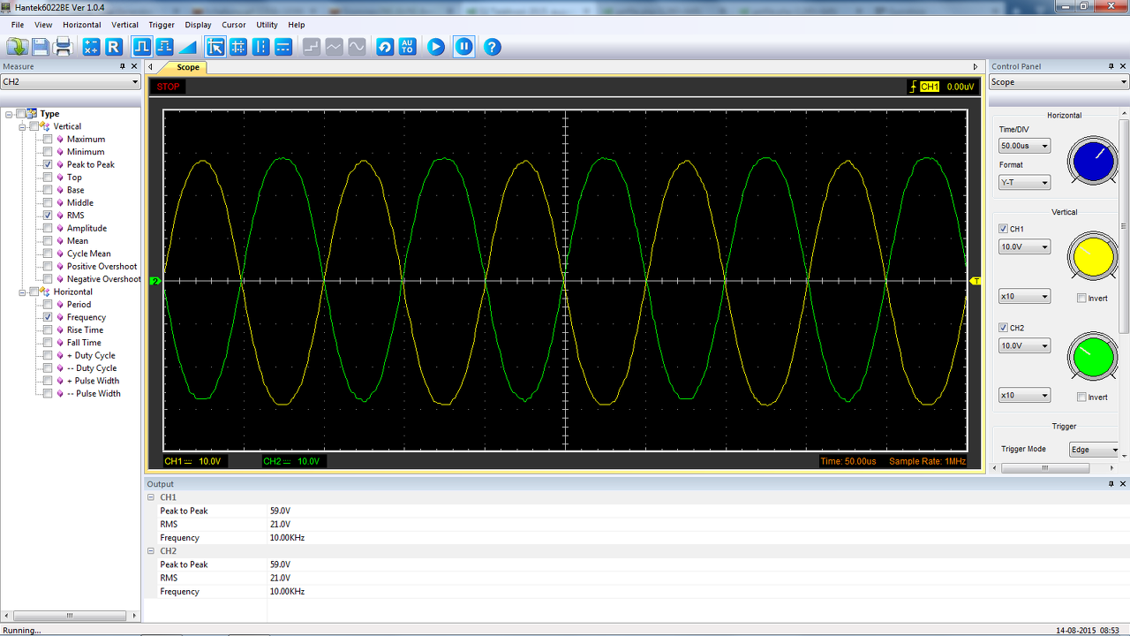
Task: Pause acquisition with the pause icon
Action: pyautogui.click(x=464, y=47)
